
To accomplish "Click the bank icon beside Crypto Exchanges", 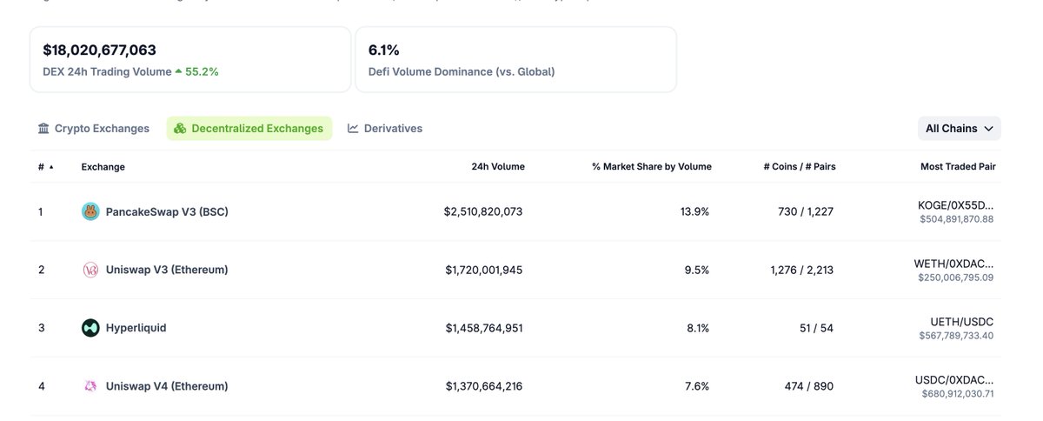I will pos(43,129).
